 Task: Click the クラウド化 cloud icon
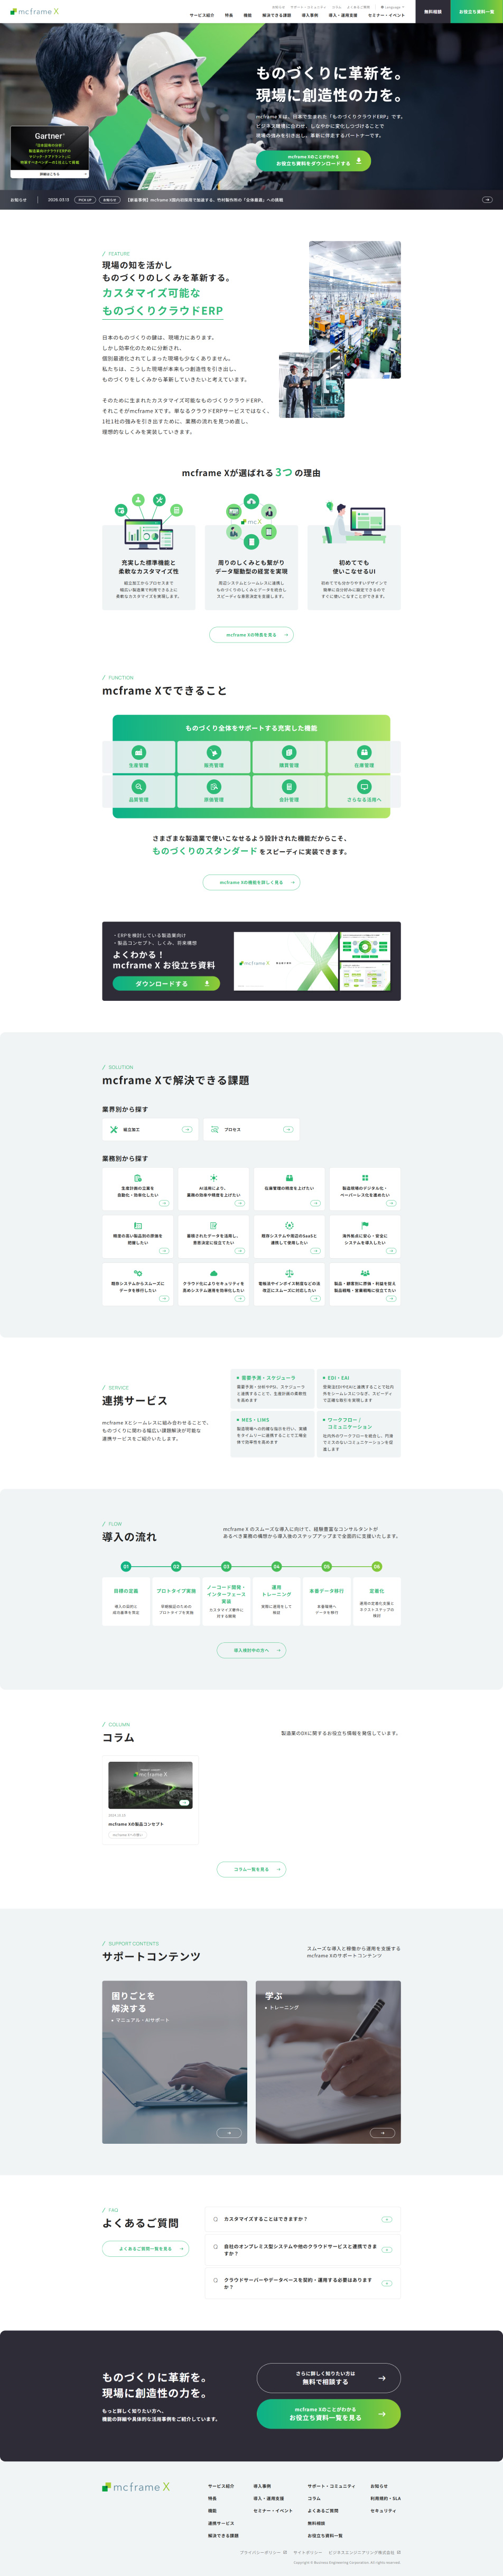pyautogui.click(x=213, y=1273)
